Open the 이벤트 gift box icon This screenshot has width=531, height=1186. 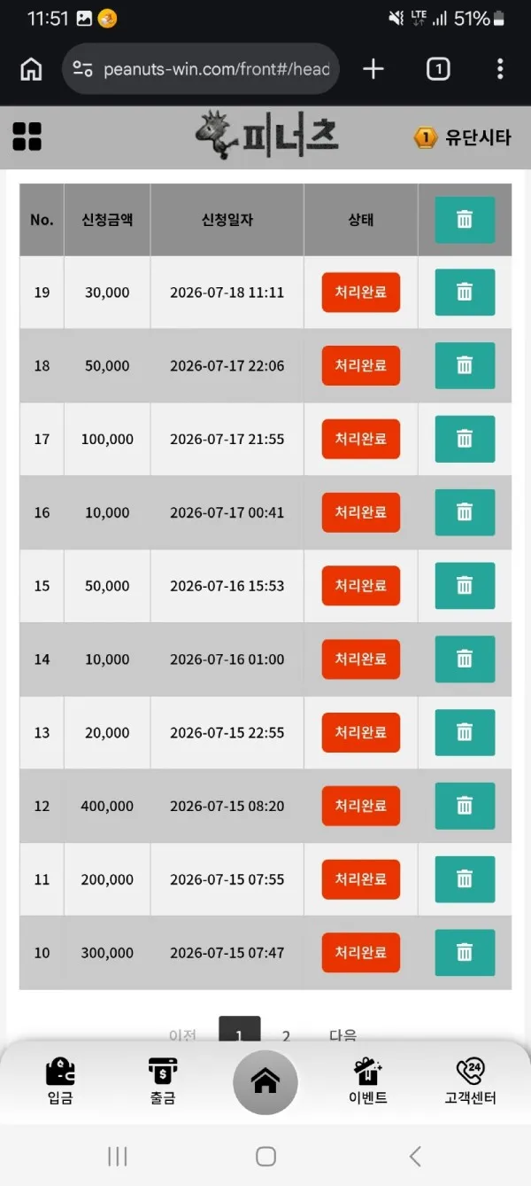coord(367,1072)
